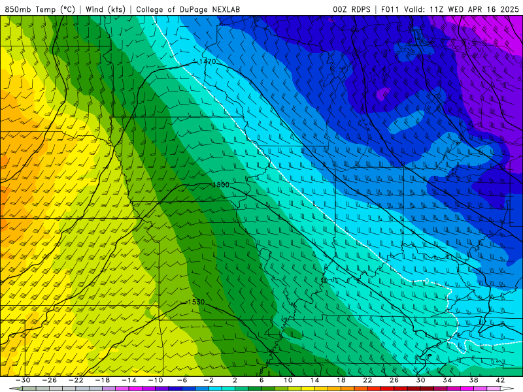Click the 34 value on the color scale
Screen dimensions: 523x392
[447, 380]
